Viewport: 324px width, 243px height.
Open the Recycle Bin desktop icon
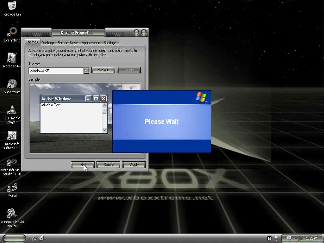click(12, 8)
